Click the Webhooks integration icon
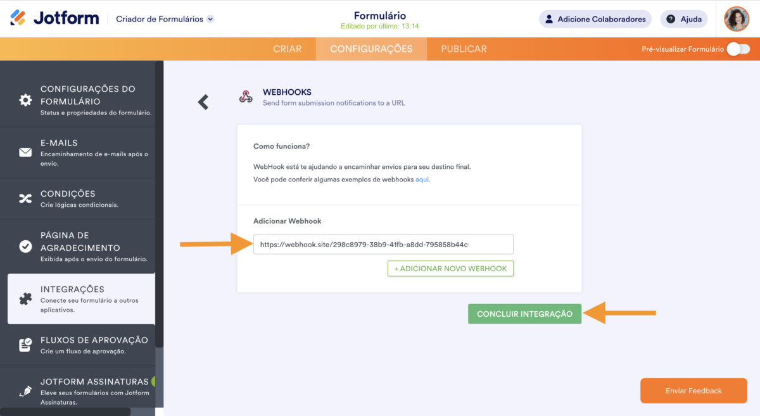 [246, 97]
